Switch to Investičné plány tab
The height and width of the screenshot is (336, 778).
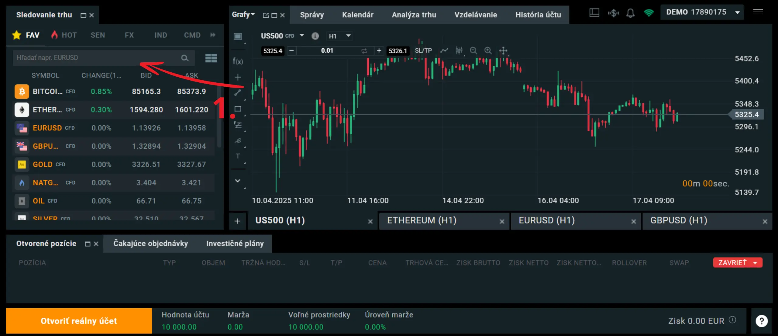point(235,243)
